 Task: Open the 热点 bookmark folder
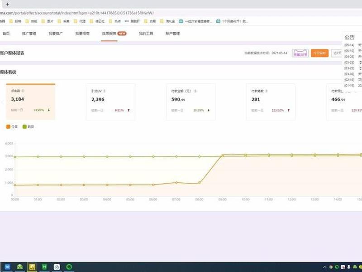point(115,21)
